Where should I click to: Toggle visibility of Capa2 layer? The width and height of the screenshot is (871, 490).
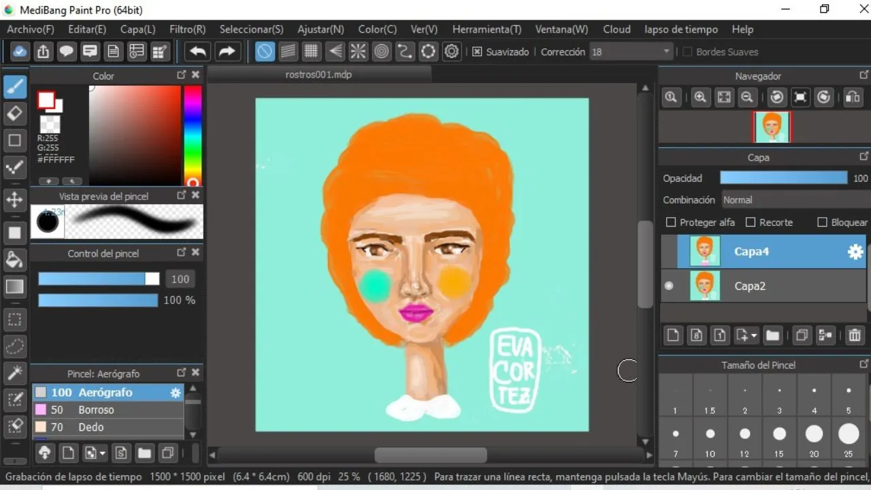[x=669, y=286]
